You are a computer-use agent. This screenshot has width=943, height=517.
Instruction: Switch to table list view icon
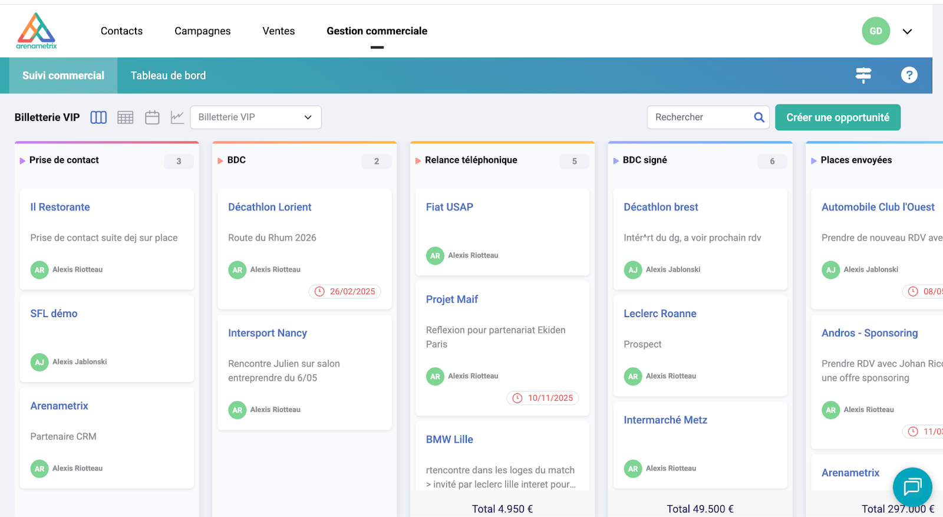click(126, 117)
